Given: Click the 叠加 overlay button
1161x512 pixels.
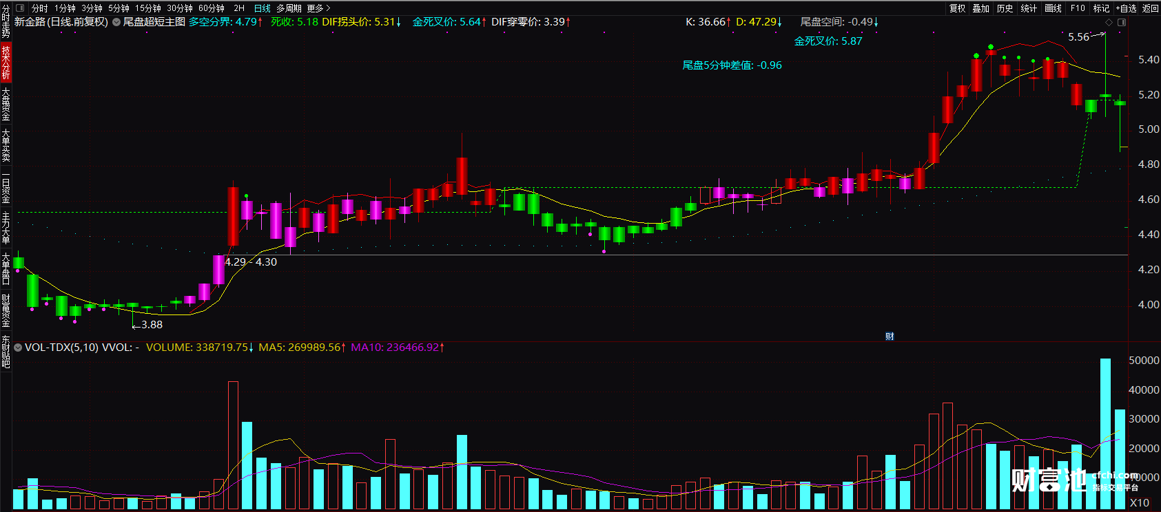Looking at the screenshot, I should 981,8.
